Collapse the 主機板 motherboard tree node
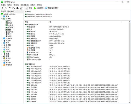 pyautogui.click(x=2, y=19)
